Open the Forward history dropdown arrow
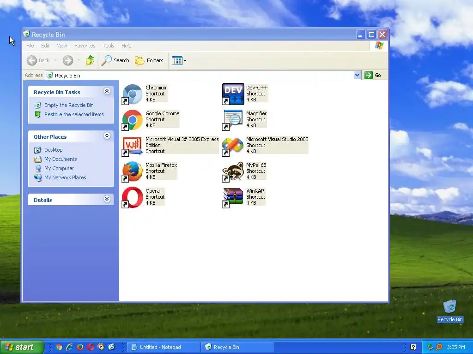The height and width of the screenshot is (354, 473). [79, 60]
